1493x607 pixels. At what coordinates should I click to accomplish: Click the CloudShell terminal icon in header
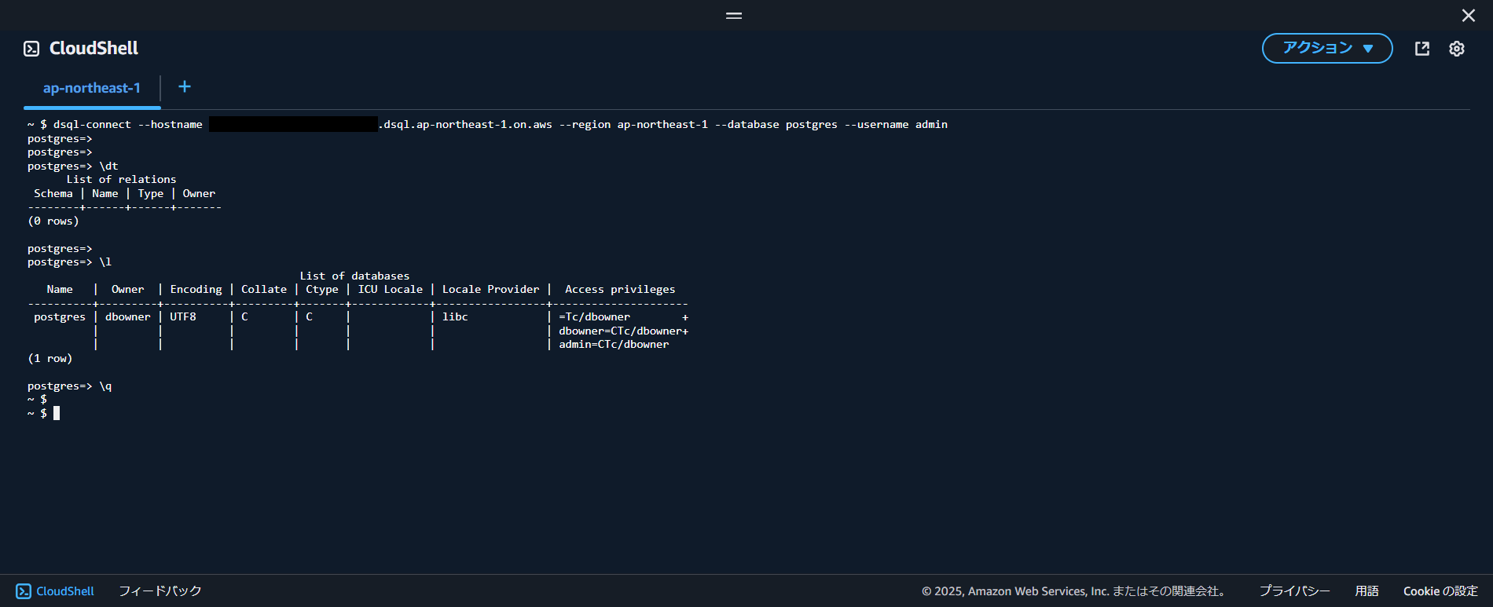click(31, 49)
